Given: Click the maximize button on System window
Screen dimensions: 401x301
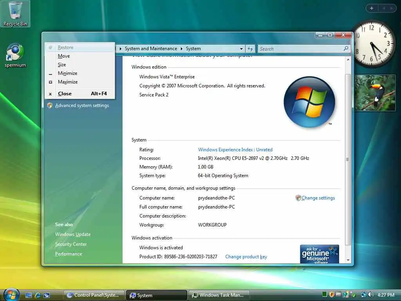Looking at the screenshot, I should [x=330, y=35].
